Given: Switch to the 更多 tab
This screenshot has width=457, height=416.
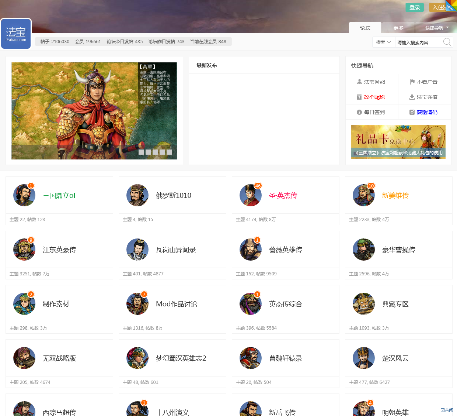Looking at the screenshot, I should coord(398,28).
